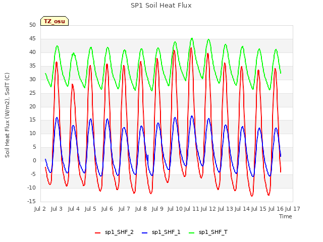Click the Jul 7 x-axis tick label

click(124, 209)
